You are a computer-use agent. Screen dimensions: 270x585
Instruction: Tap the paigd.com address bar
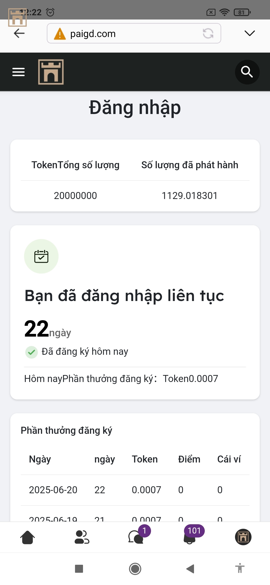[134, 33]
